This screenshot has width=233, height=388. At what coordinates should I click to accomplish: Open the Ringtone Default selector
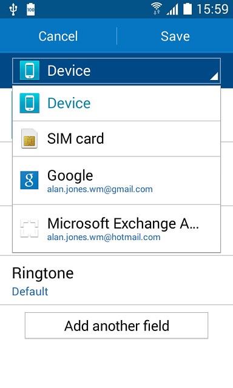click(116, 281)
